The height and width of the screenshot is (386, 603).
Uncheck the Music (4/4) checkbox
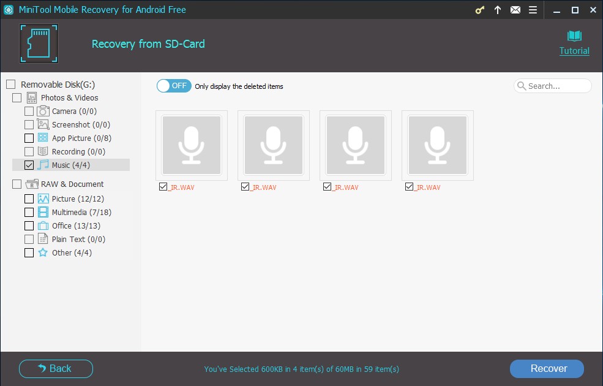pos(29,165)
